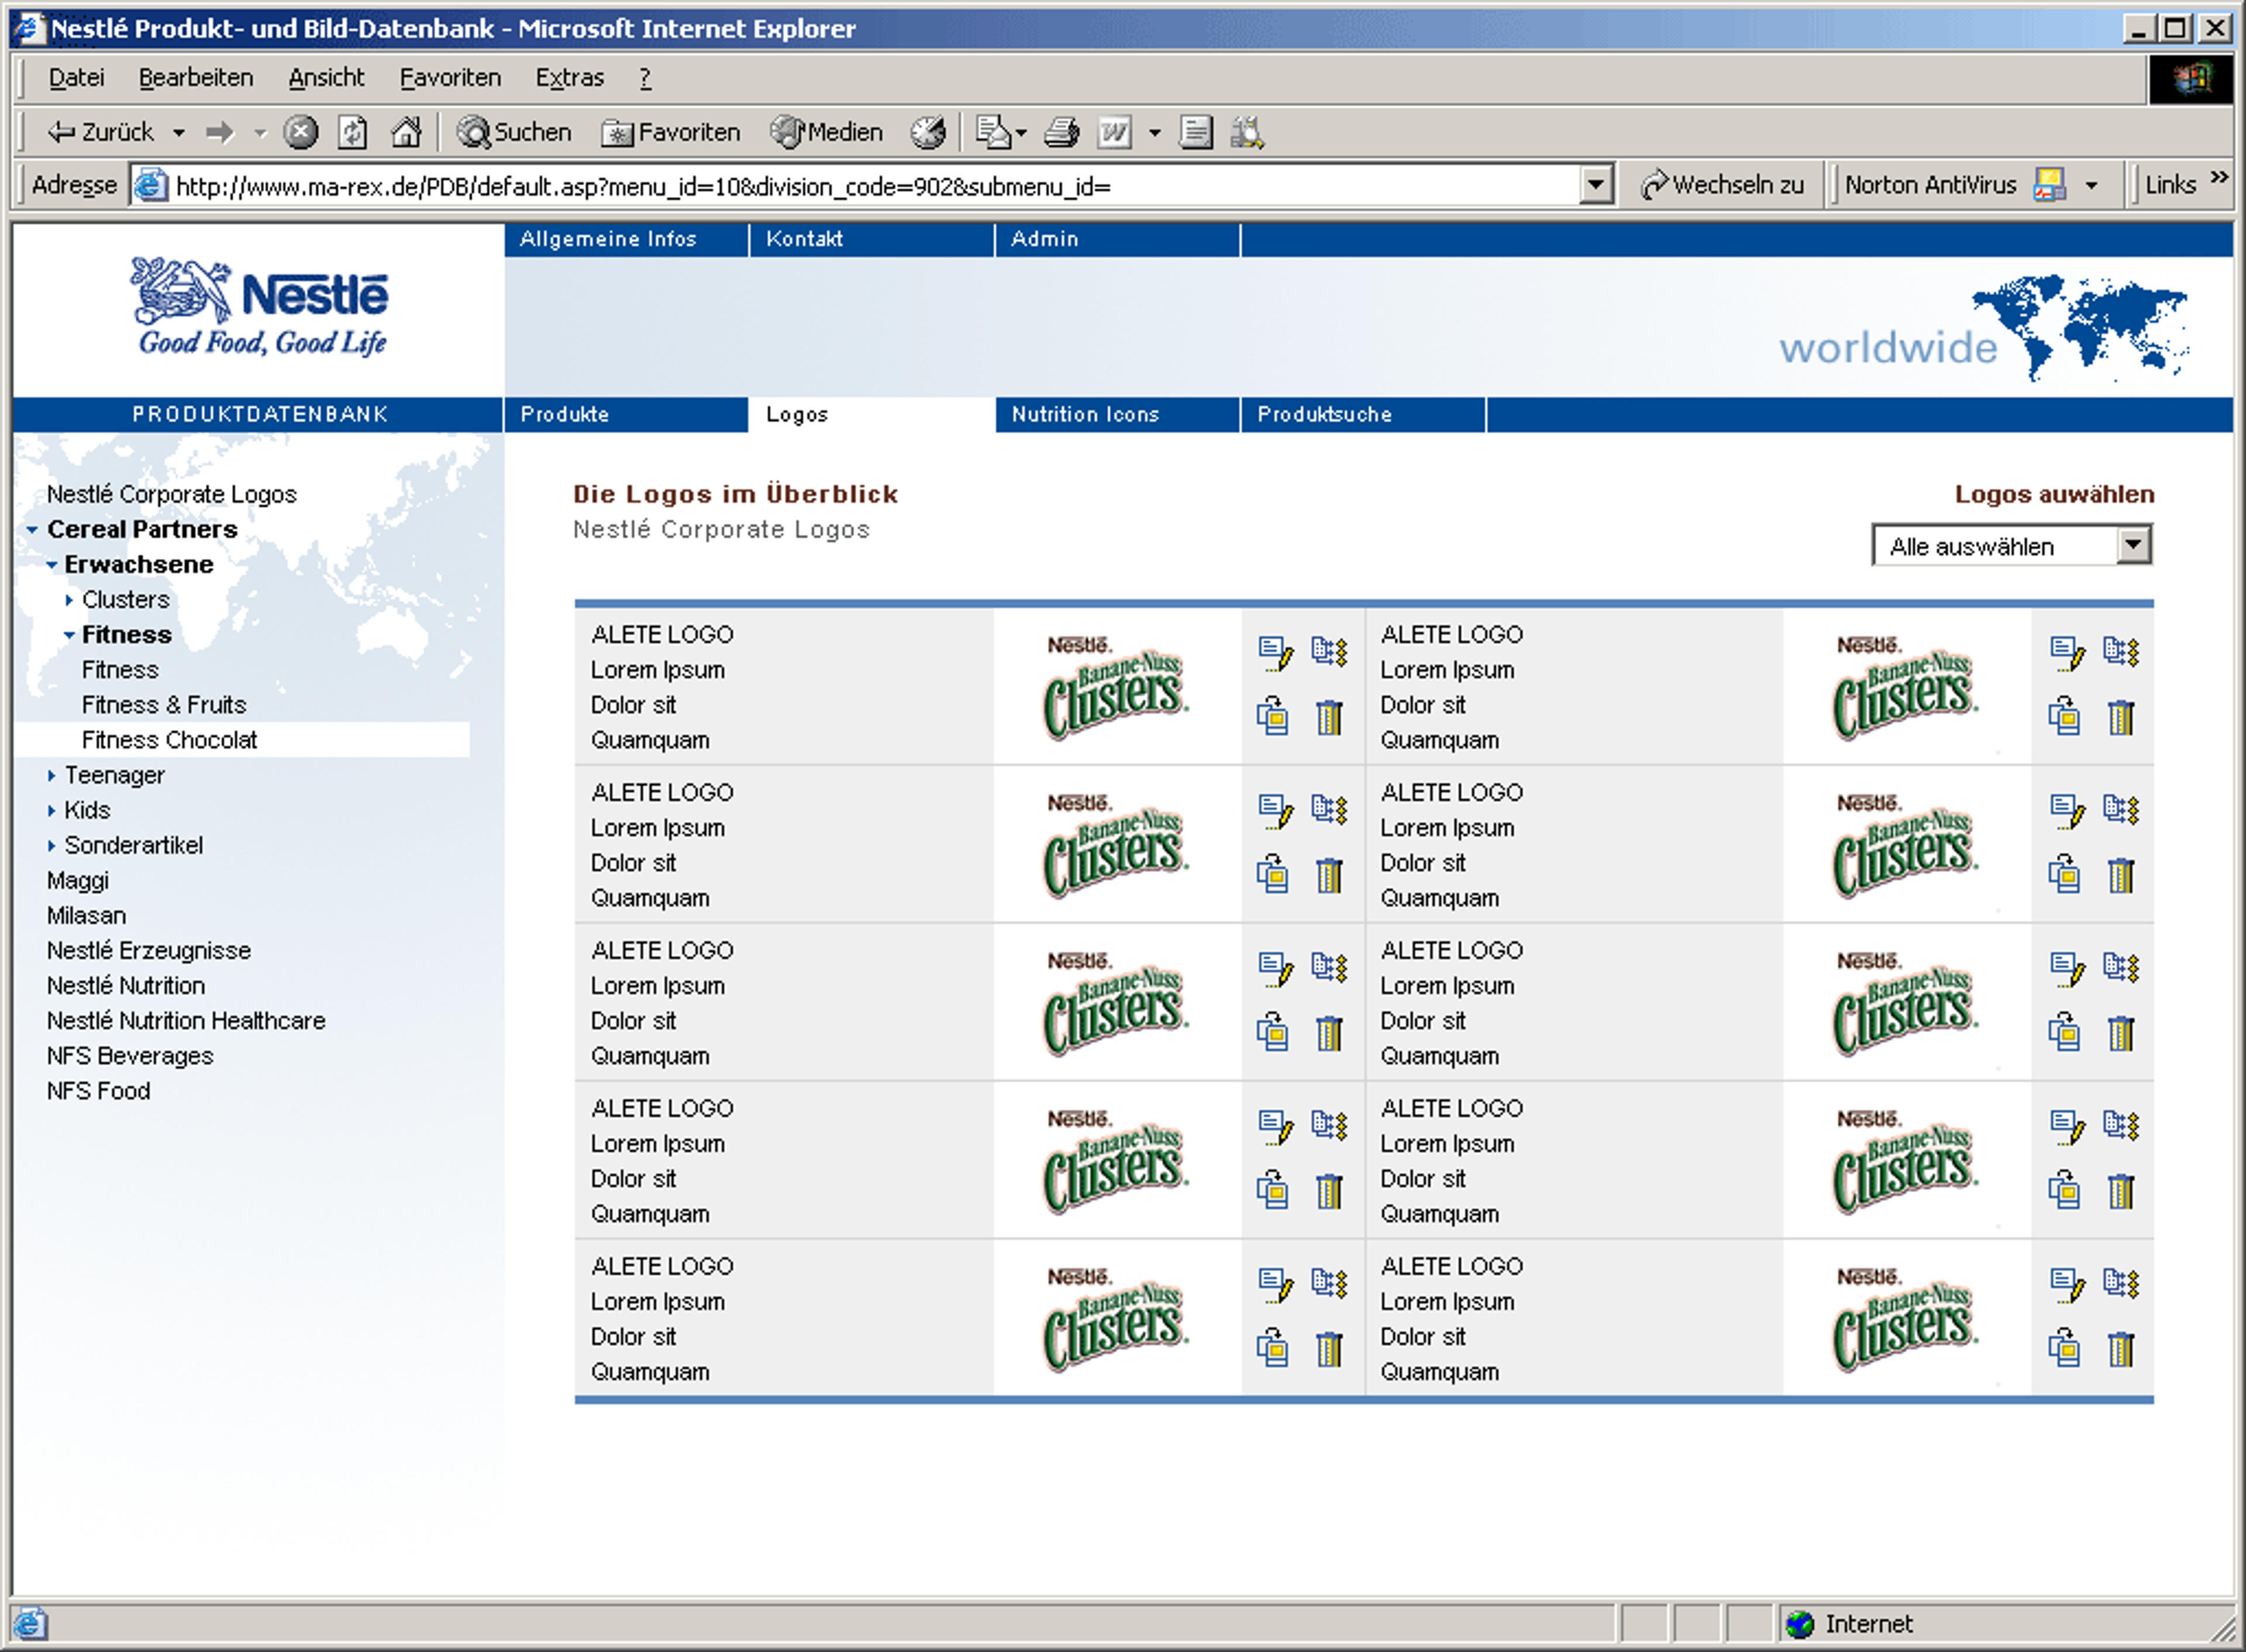Open the Maggi sidebar link
2246x1652 pixels.
[78, 881]
